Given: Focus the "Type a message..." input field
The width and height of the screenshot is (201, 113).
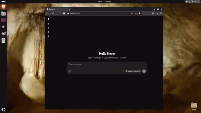Looking at the screenshot, I should [107, 64].
